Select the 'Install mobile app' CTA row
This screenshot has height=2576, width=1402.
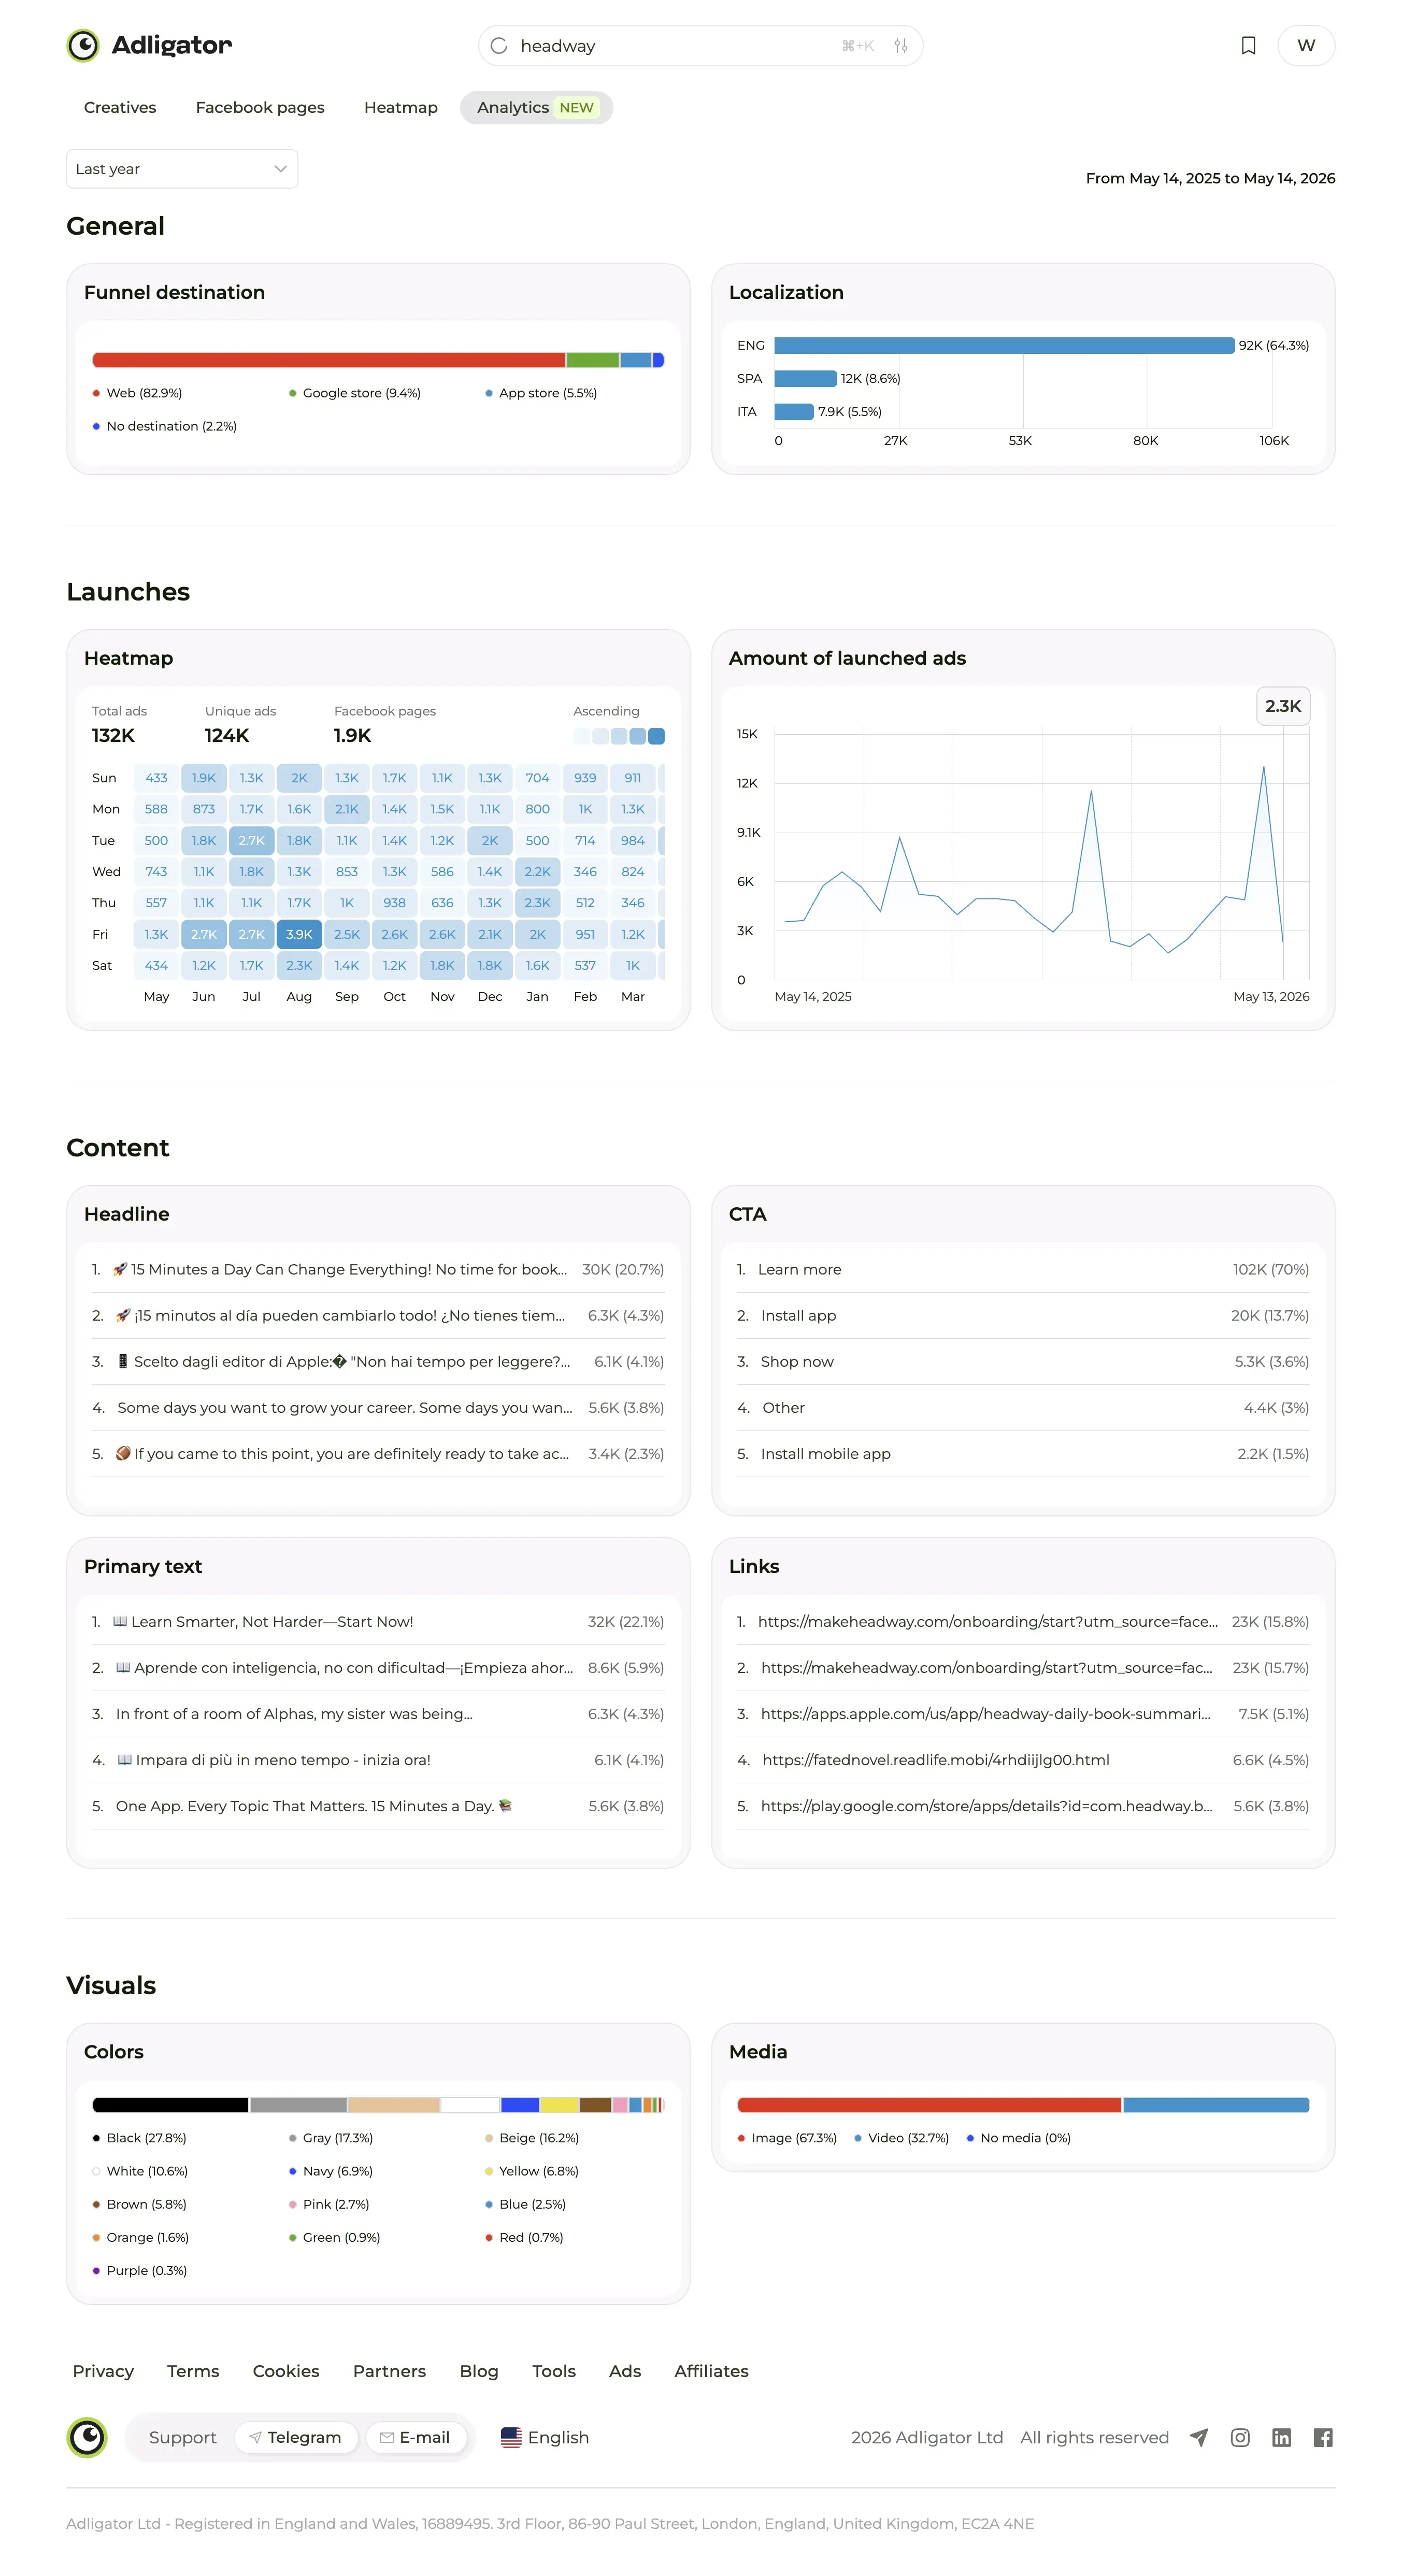pos(1023,1453)
